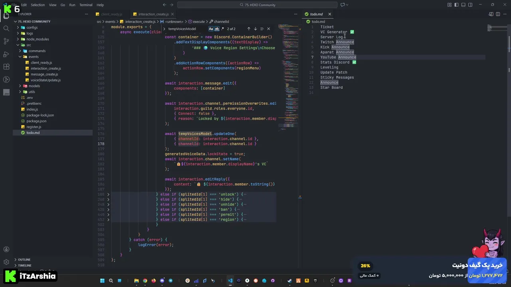Open Discord from the taskbar
The height and width of the screenshot is (287, 511).
coord(162,281)
